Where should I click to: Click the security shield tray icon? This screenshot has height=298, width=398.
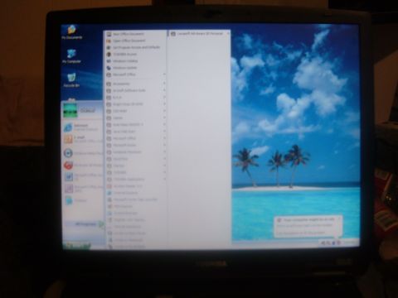click(338, 243)
